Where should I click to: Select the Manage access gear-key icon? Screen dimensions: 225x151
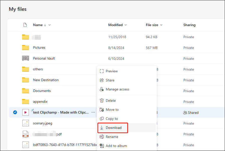click(102, 89)
